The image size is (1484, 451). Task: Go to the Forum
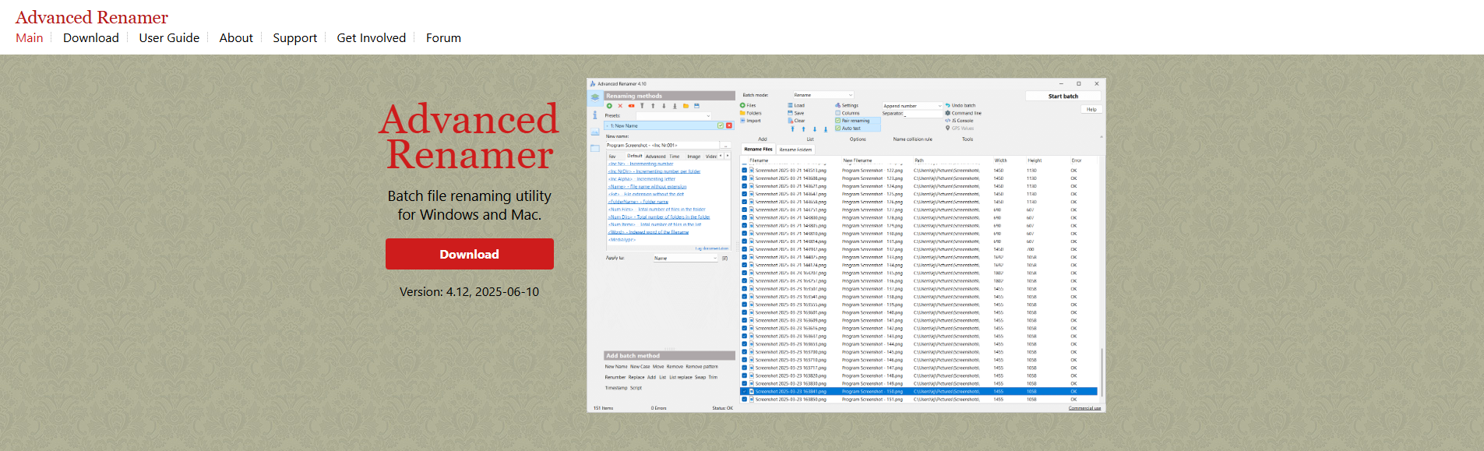(443, 38)
